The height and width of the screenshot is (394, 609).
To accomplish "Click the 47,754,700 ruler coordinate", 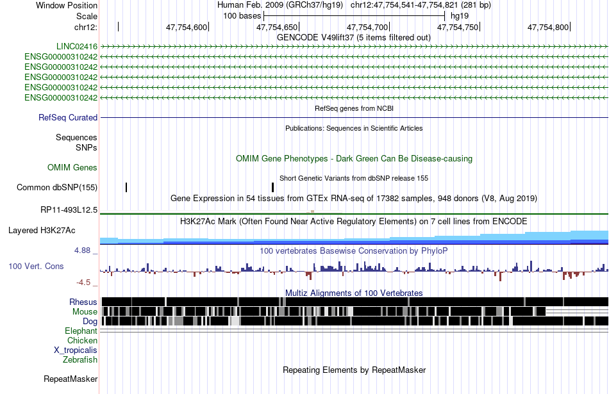I will 367,27.
